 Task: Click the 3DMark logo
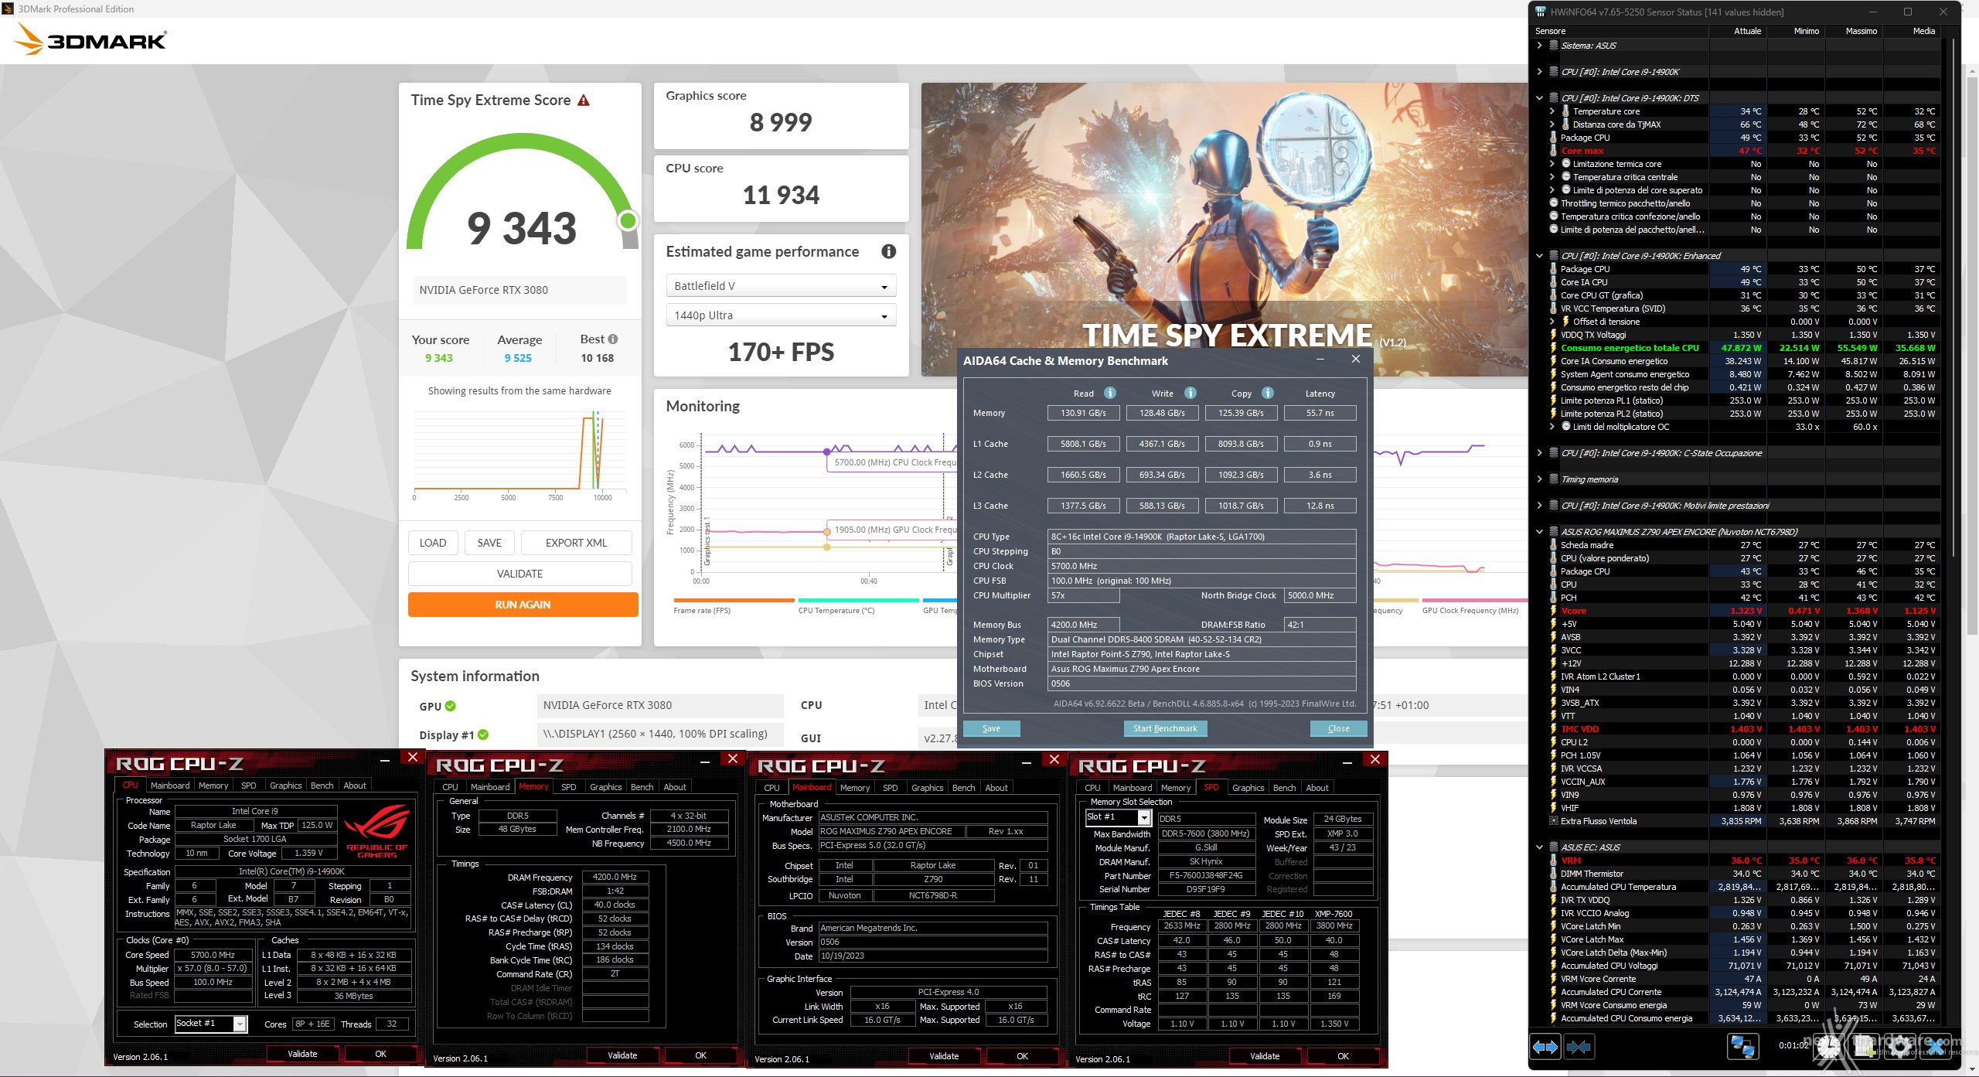90,39
